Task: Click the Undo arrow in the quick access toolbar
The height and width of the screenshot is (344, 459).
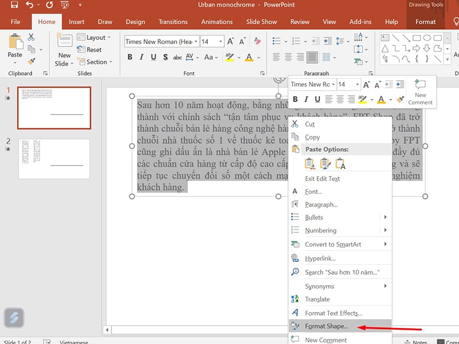Action: point(29,5)
